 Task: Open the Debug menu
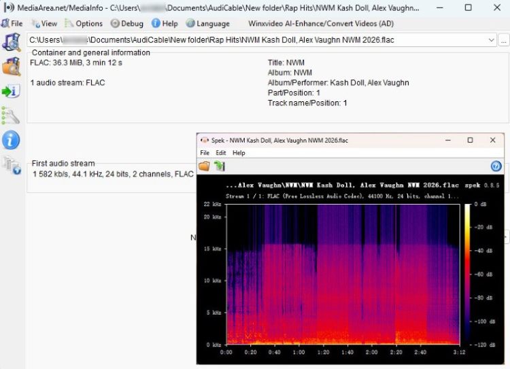click(x=127, y=23)
